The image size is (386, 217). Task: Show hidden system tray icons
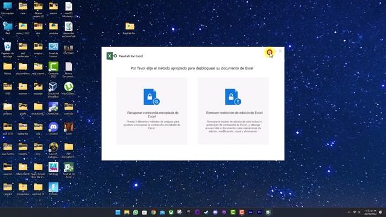pyautogui.click(x=349, y=212)
